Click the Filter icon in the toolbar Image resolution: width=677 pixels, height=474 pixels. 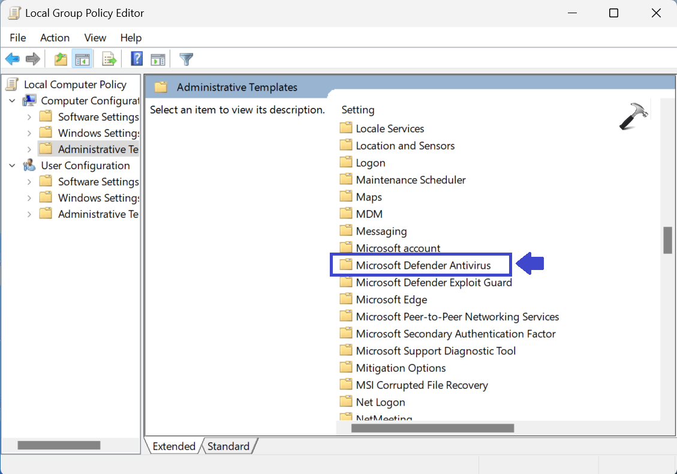tap(186, 58)
